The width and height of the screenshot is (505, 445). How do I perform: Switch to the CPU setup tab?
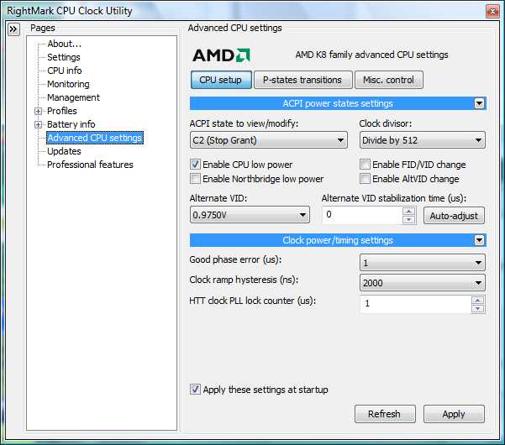coord(221,80)
